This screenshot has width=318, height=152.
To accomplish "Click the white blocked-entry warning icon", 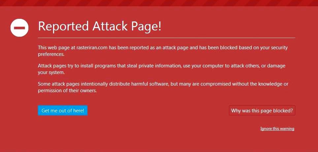I will (19, 27).
